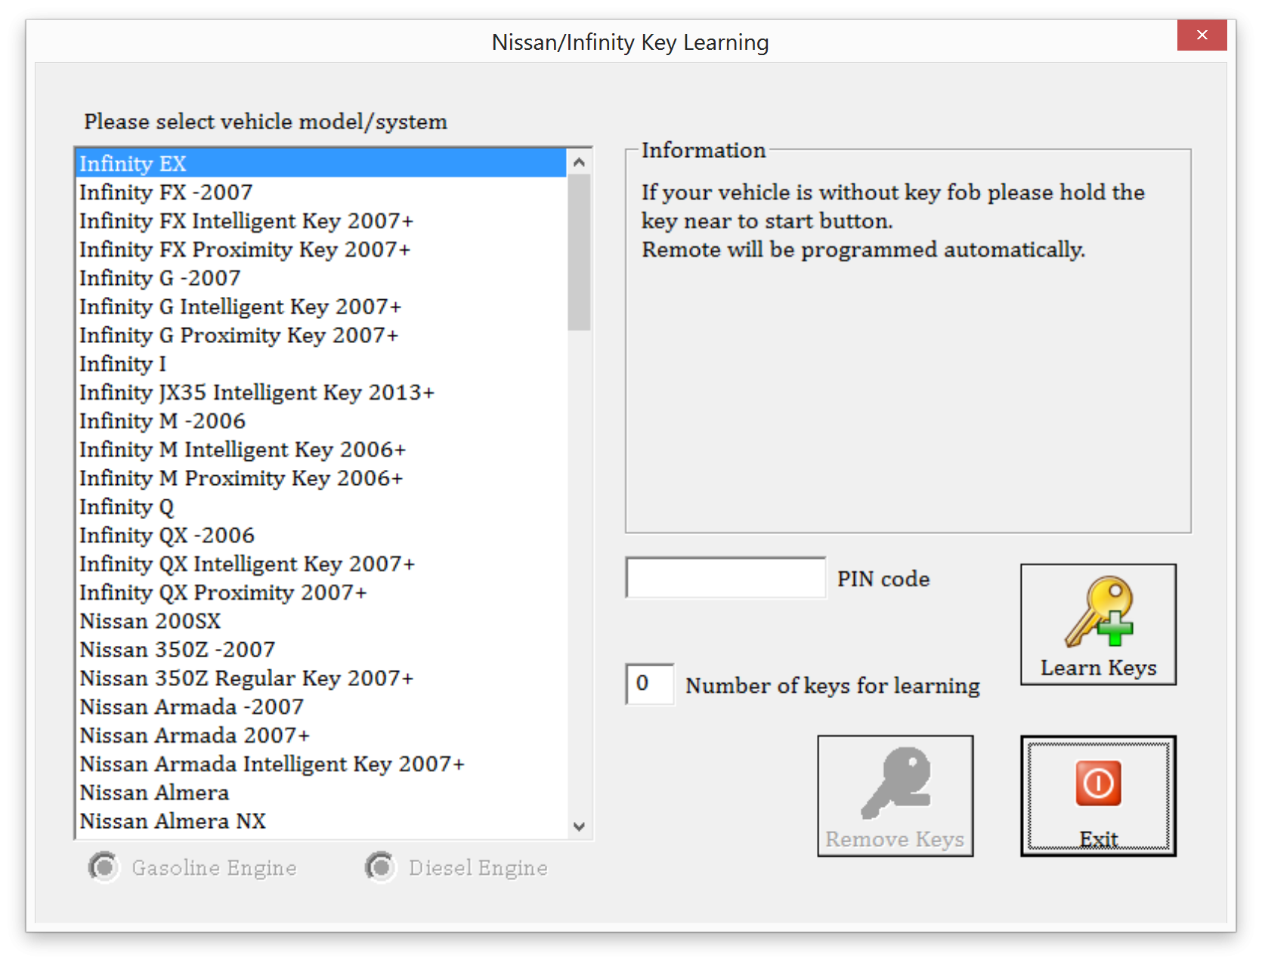1262x964 pixels.
Task: Select Nissan 350Z Regular Key 2007+
Action: pyautogui.click(x=321, y=678)
